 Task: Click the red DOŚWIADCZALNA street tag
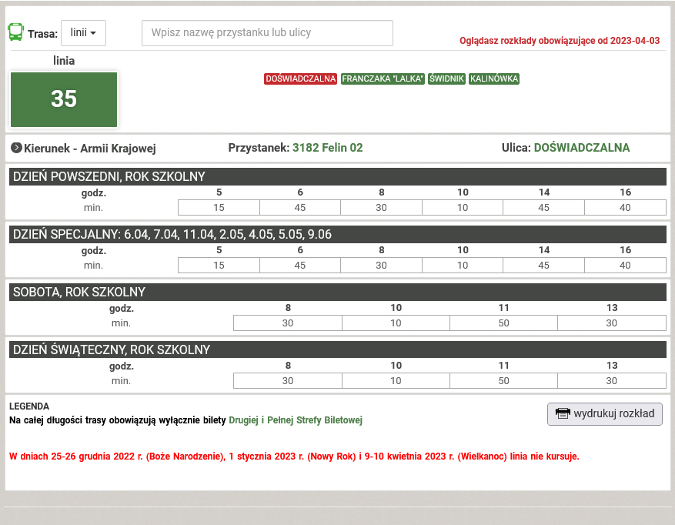coord(300,79)
